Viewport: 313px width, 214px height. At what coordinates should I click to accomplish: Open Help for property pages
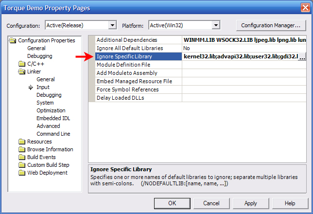click(290, 203)
